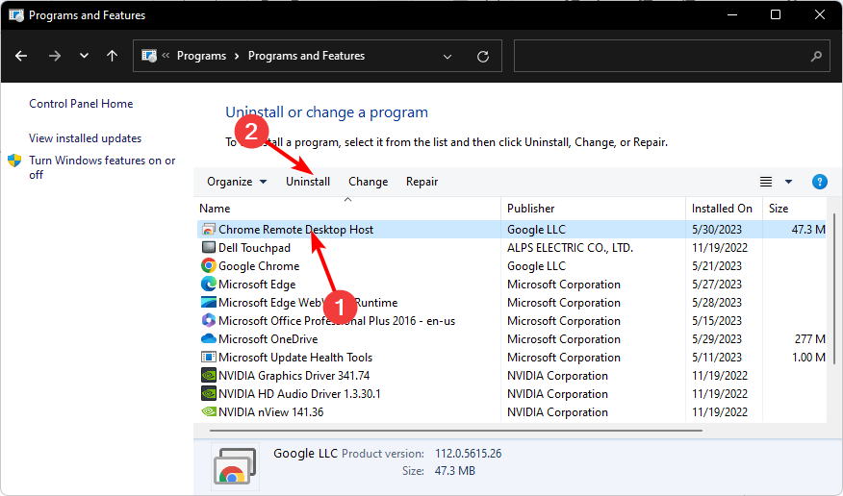
Task: Go up one level arrow
Action: pyautogui.click(x=112, y=56)
